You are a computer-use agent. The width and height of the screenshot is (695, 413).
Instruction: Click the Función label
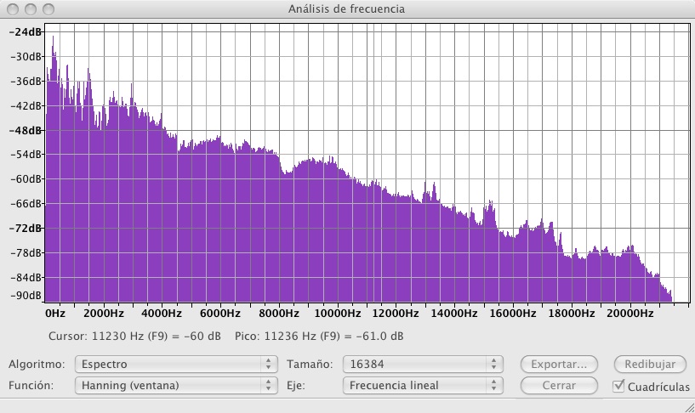point(31,386)
